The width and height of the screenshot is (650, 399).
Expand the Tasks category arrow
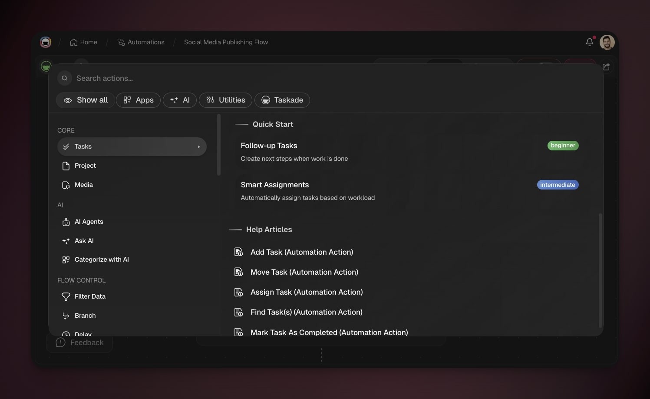[x=199, y=147]
